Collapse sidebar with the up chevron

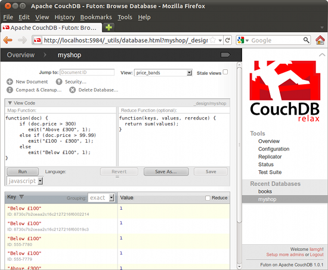click(x=322, y=55)
